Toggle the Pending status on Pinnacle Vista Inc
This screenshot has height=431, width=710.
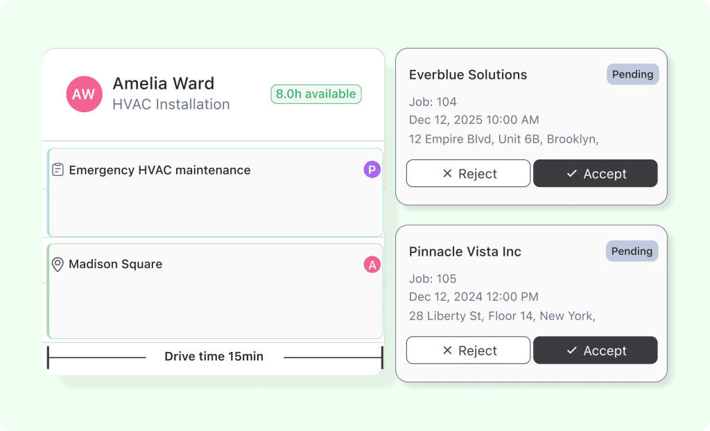pos(632,251)
